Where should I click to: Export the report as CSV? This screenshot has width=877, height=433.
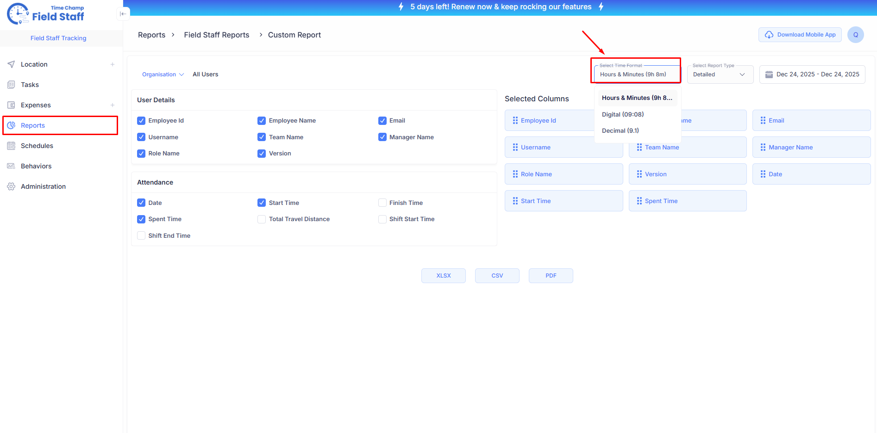[x=497, y=276]
